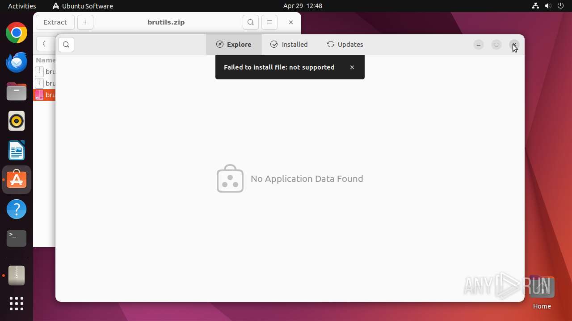The width and height of the screenshot is (572, 321).
Task: Close the Ubuntu Software window
Action: coord(514,45)
